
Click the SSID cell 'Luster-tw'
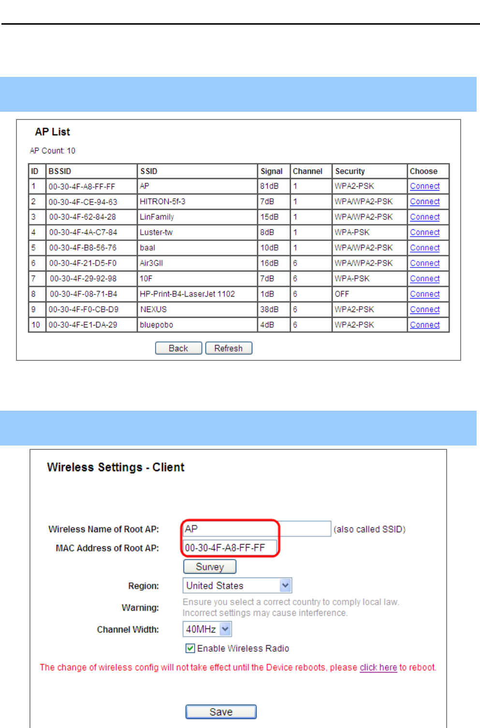click(197, 233)
